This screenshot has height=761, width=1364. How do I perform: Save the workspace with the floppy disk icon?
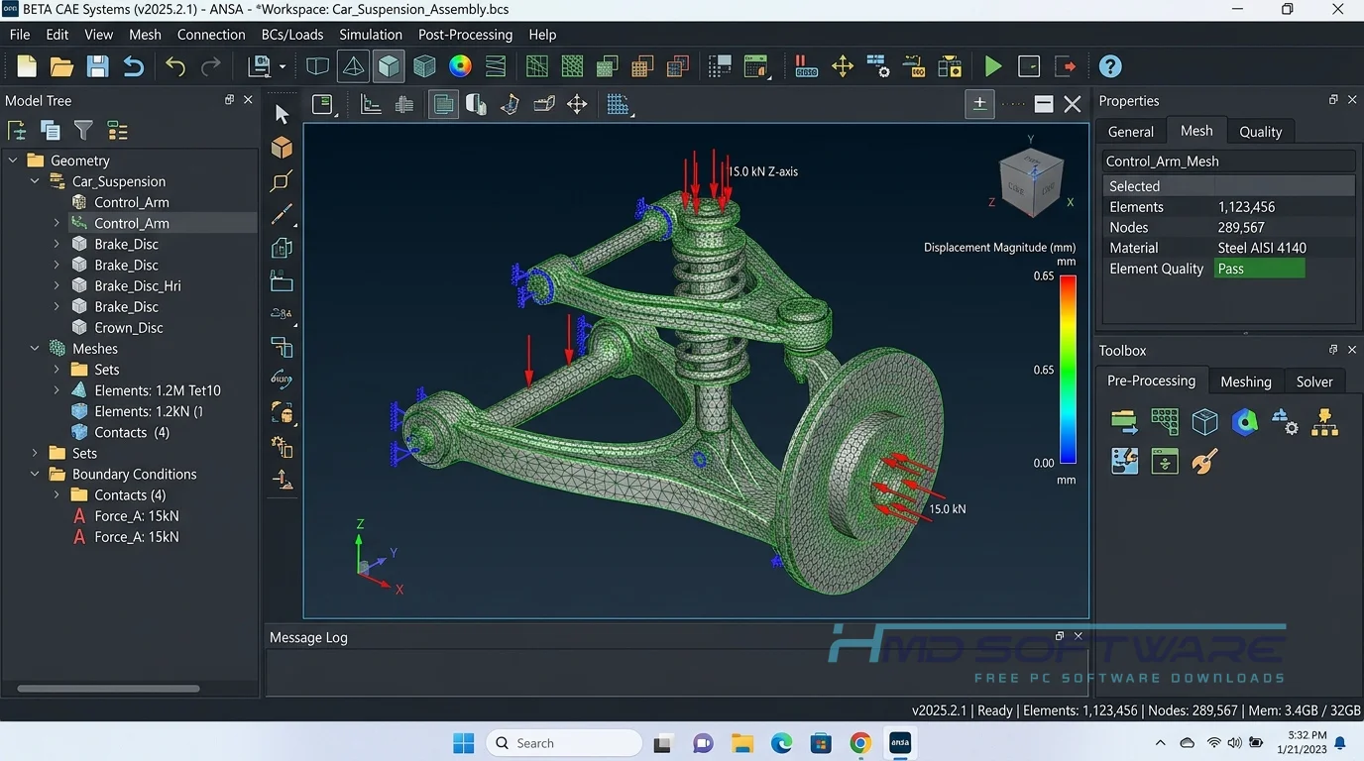pyautogui.click(x=97, y=66)
